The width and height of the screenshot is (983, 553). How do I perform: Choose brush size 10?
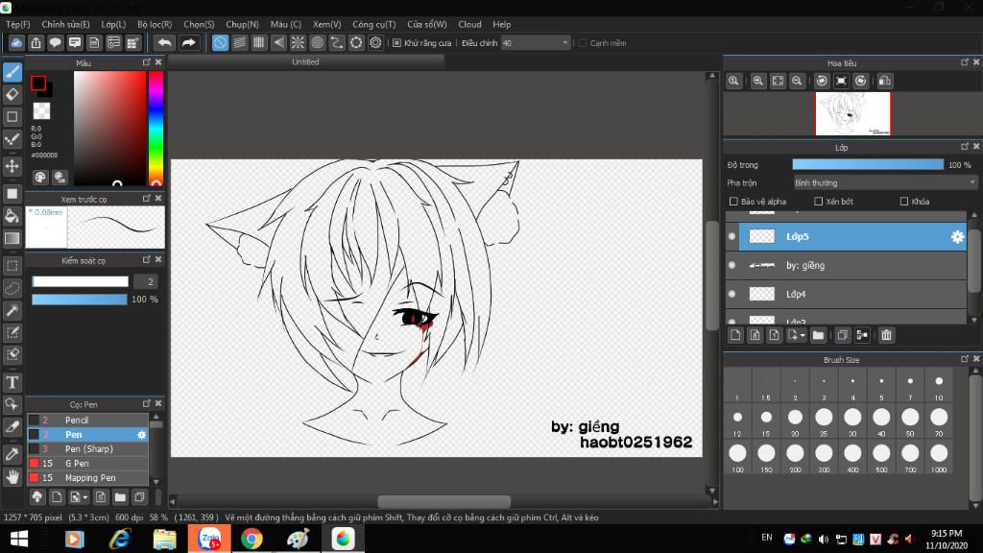(x=939, y=385)
